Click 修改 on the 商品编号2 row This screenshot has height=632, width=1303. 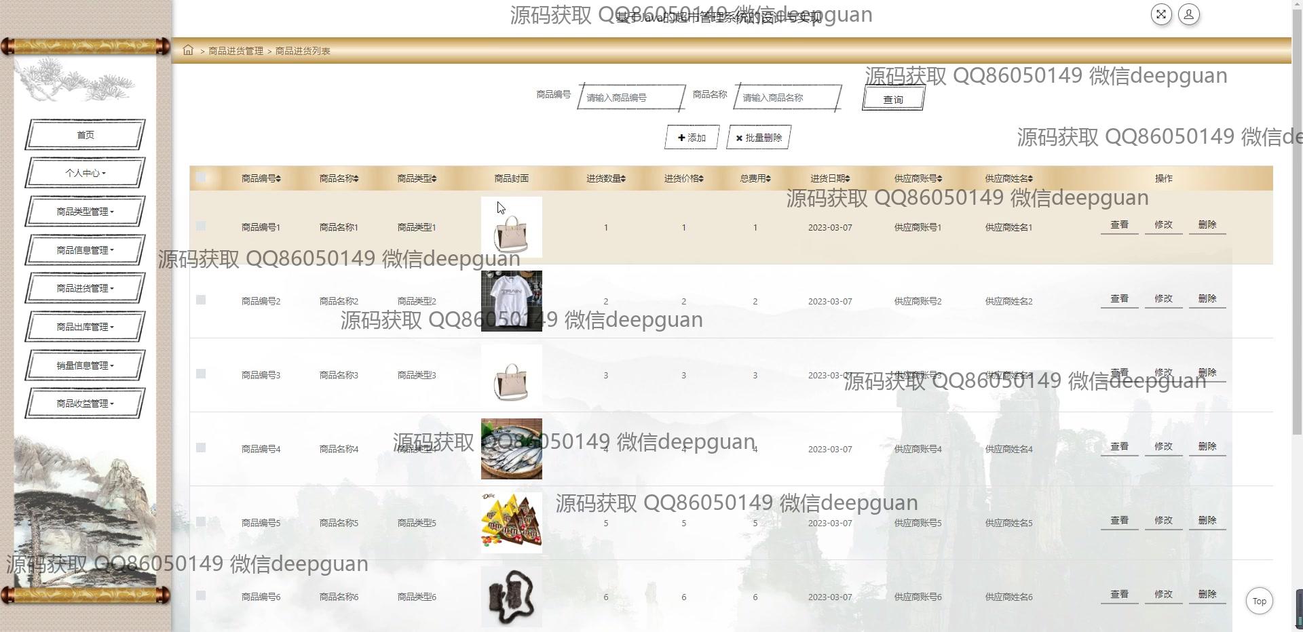(x=1163, y=298)
